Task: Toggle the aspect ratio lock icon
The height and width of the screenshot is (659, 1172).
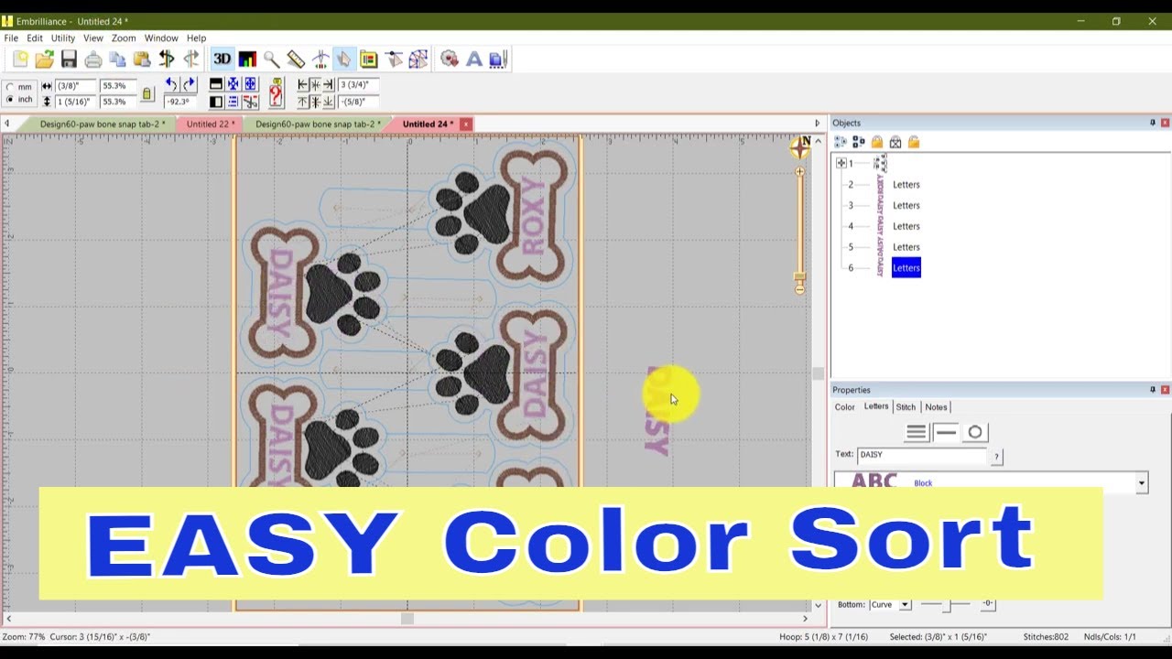Action: tap(147, 94)
